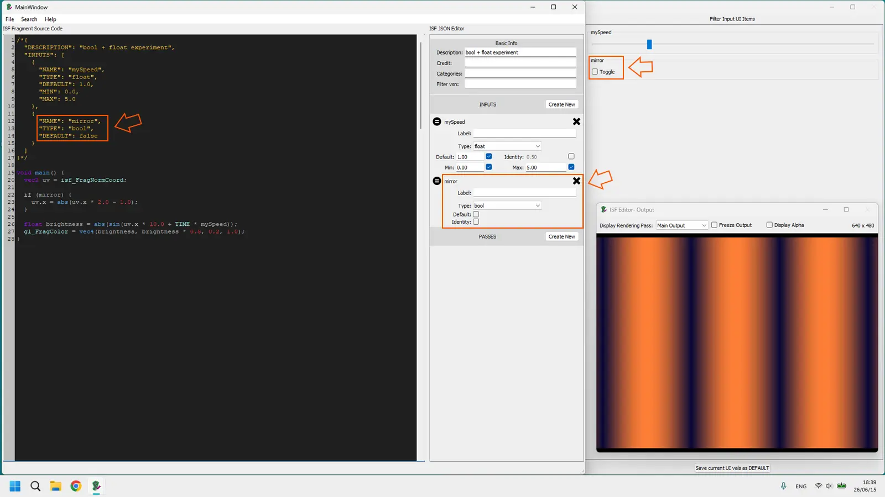
Task: Click the mySpeed slider handle
Action: click(649, 44)
